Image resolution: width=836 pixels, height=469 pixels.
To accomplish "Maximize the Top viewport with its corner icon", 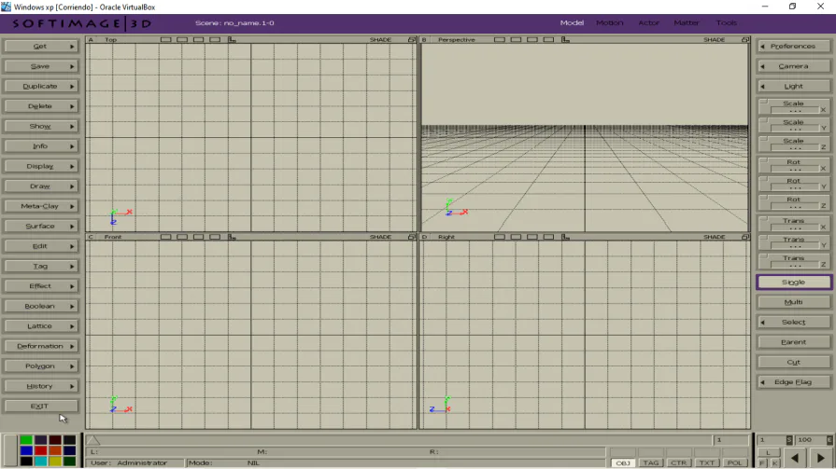I will pyautogui.click(x=412, y=40).
